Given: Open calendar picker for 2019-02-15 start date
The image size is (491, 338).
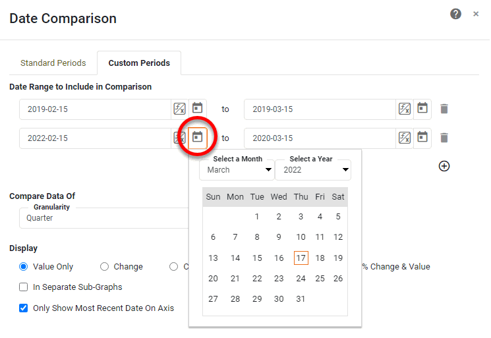Looking at the screenshot, I should click(x=197, y=109).
